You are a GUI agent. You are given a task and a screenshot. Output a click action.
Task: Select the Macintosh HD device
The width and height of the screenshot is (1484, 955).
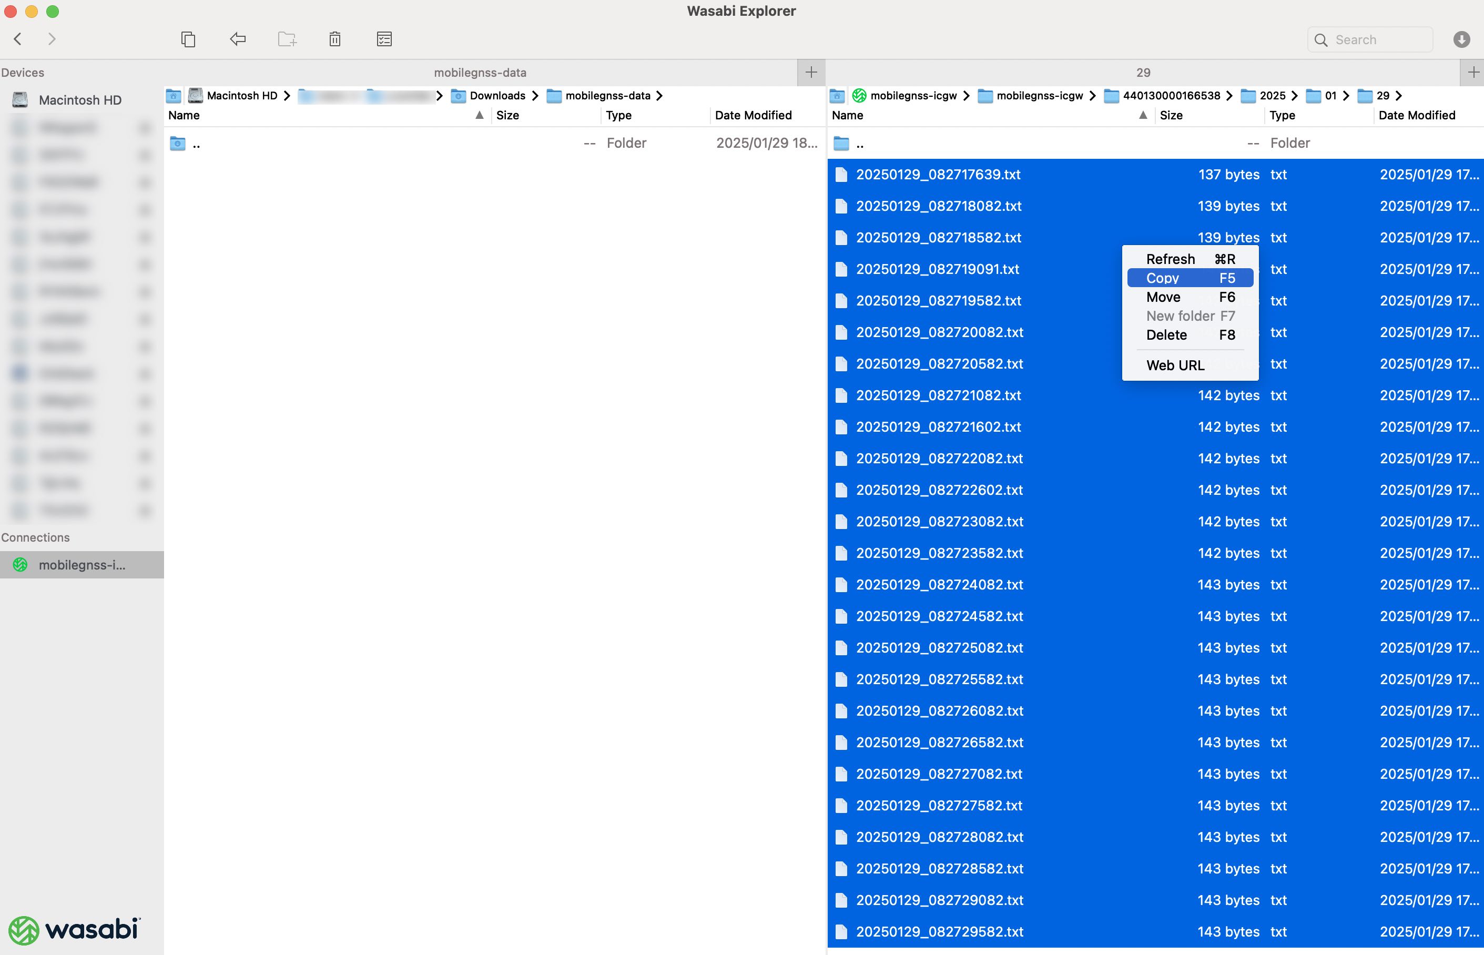click(x=80, y=100)
